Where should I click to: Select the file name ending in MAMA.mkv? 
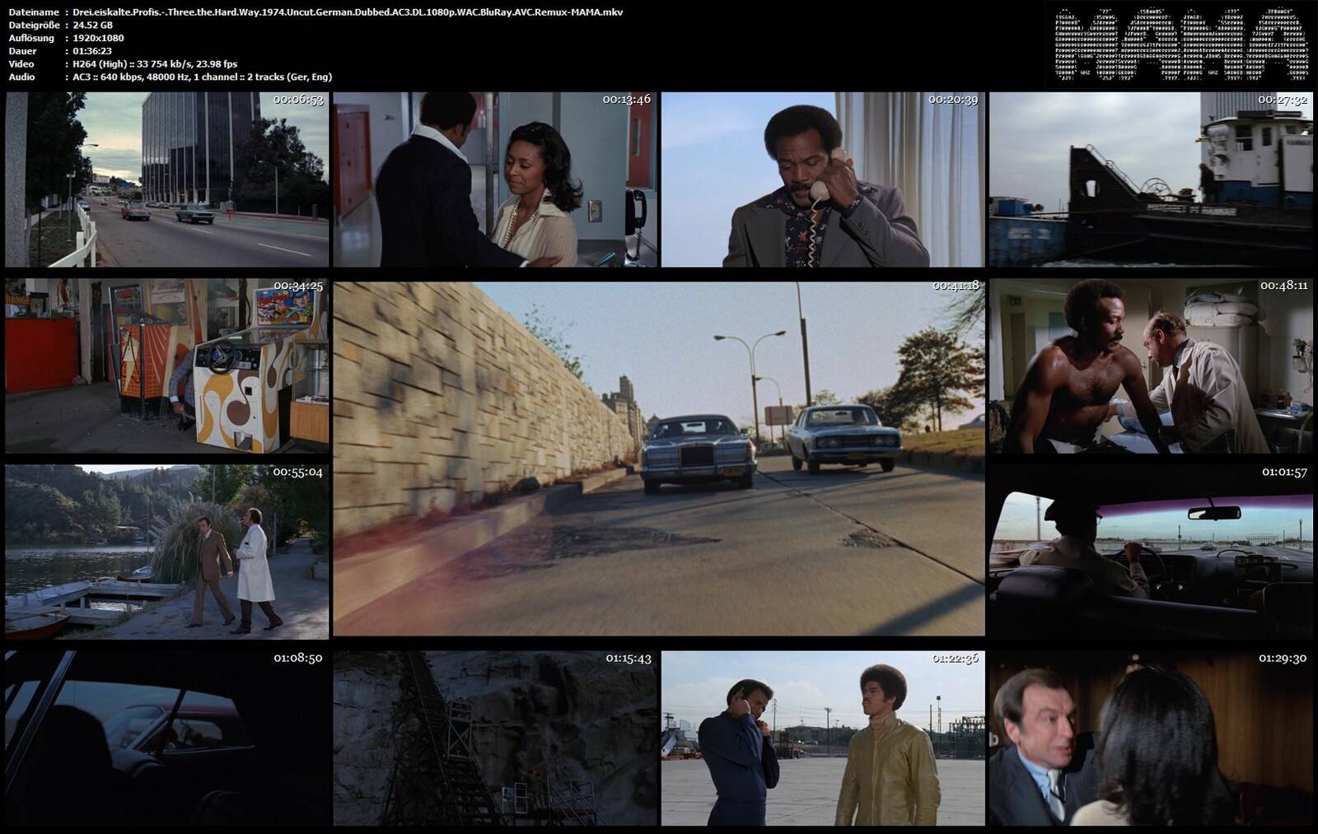(x=348, y=12)
